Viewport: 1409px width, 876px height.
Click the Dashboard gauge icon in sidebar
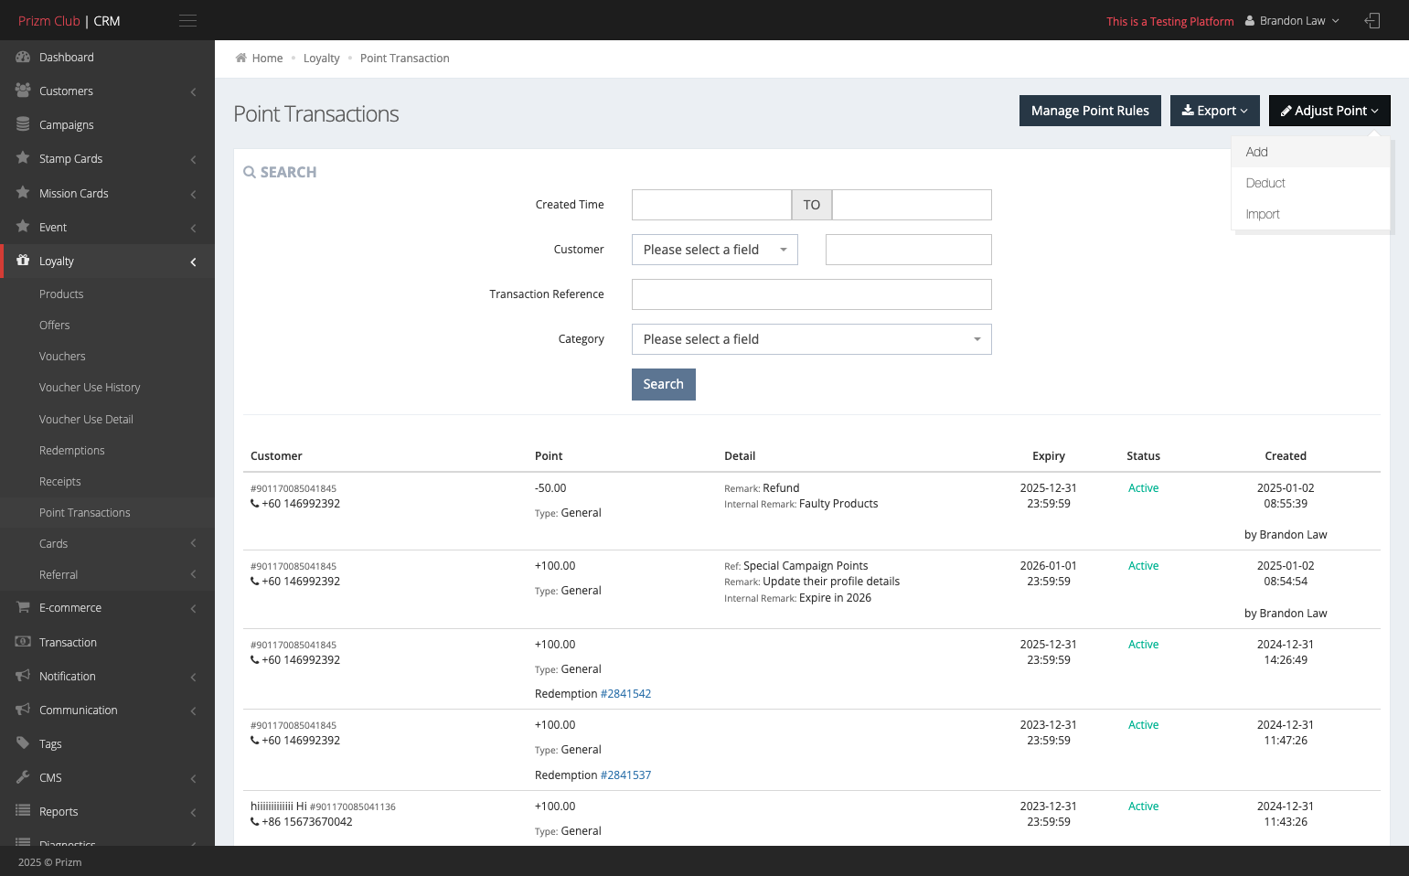tap(23, 57)
